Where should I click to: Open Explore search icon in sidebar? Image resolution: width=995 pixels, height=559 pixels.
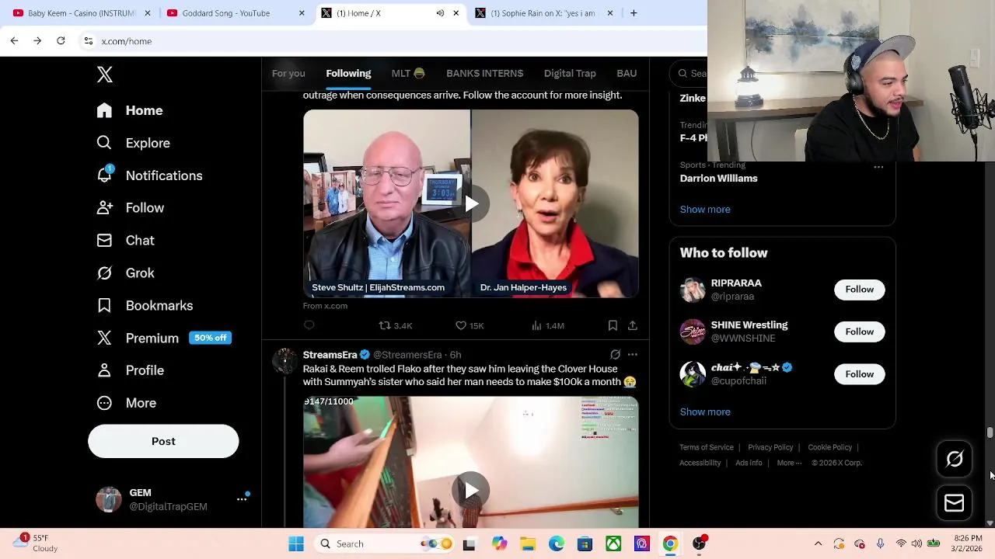point(104,143)
